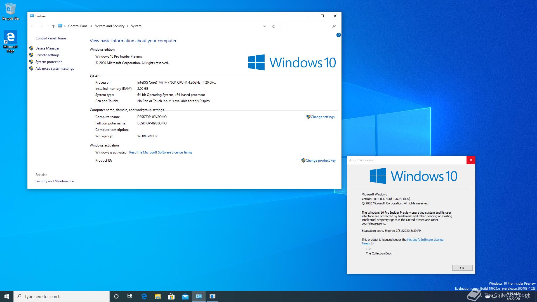The image size is (537, 302).
Task: Refresh the System page
Action: click(x=274, y=26)
